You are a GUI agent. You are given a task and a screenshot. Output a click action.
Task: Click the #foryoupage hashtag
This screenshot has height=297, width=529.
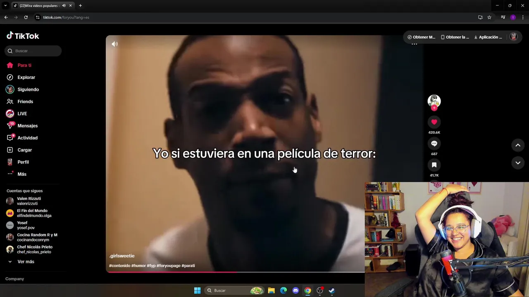169,266
